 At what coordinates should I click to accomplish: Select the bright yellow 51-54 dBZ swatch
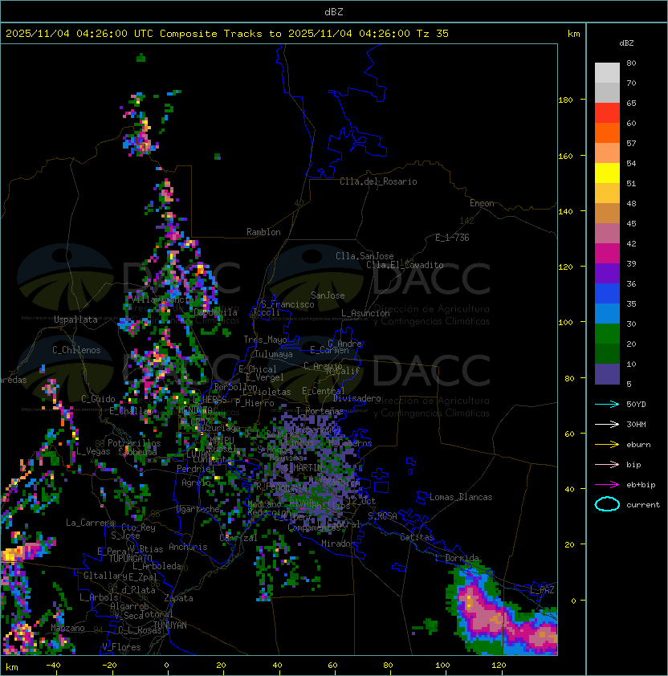click(607, 173)
